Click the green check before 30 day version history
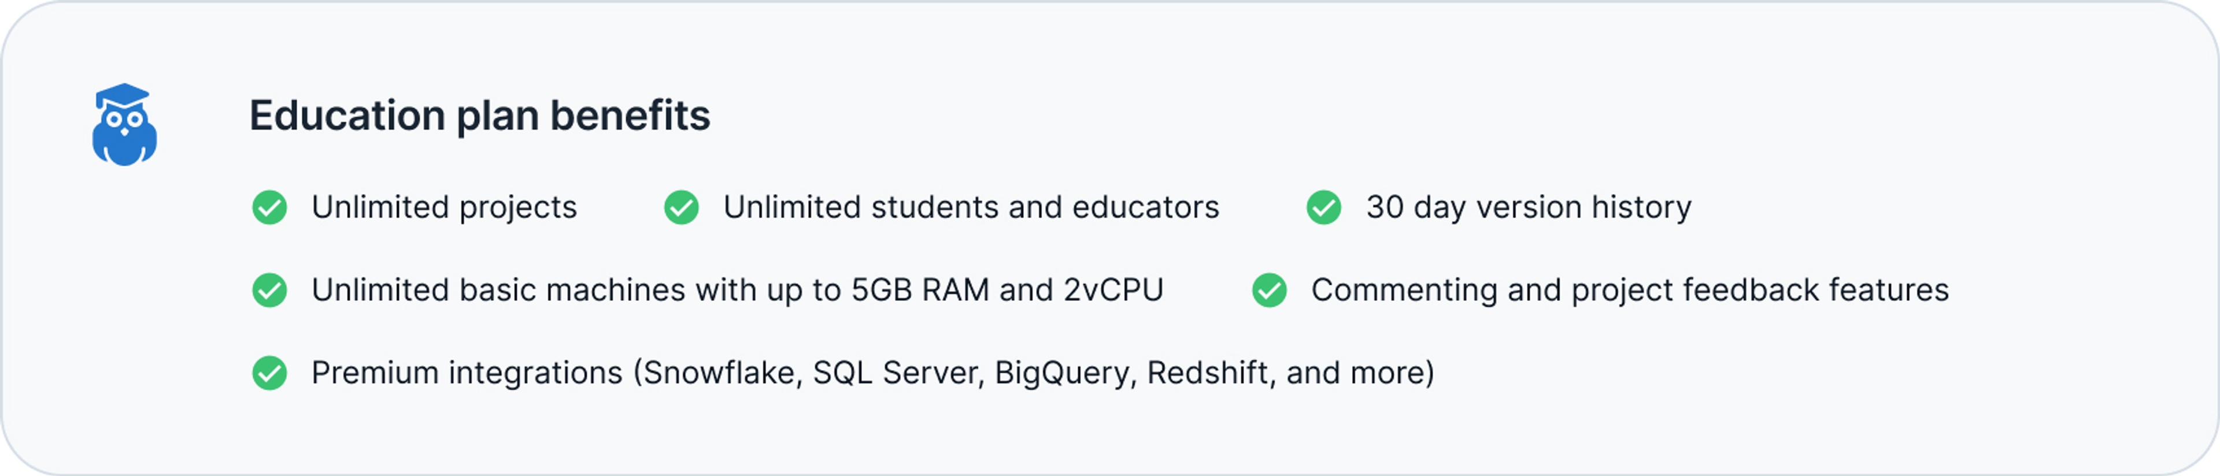 (1324, 207)
